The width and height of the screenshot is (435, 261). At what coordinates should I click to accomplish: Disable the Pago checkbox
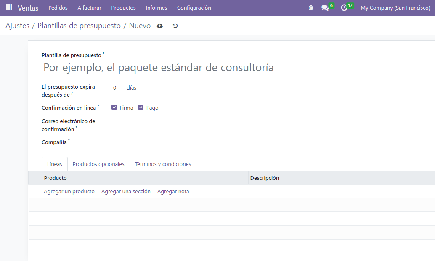(141, 107)
